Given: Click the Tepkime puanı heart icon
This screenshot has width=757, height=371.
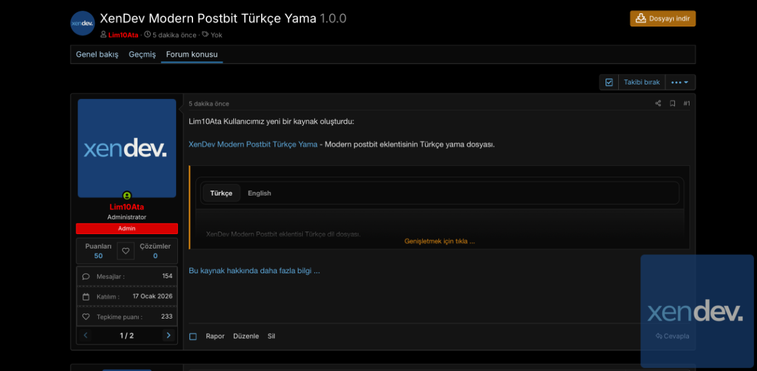Looking at the screenshot, I should (86, 317).
